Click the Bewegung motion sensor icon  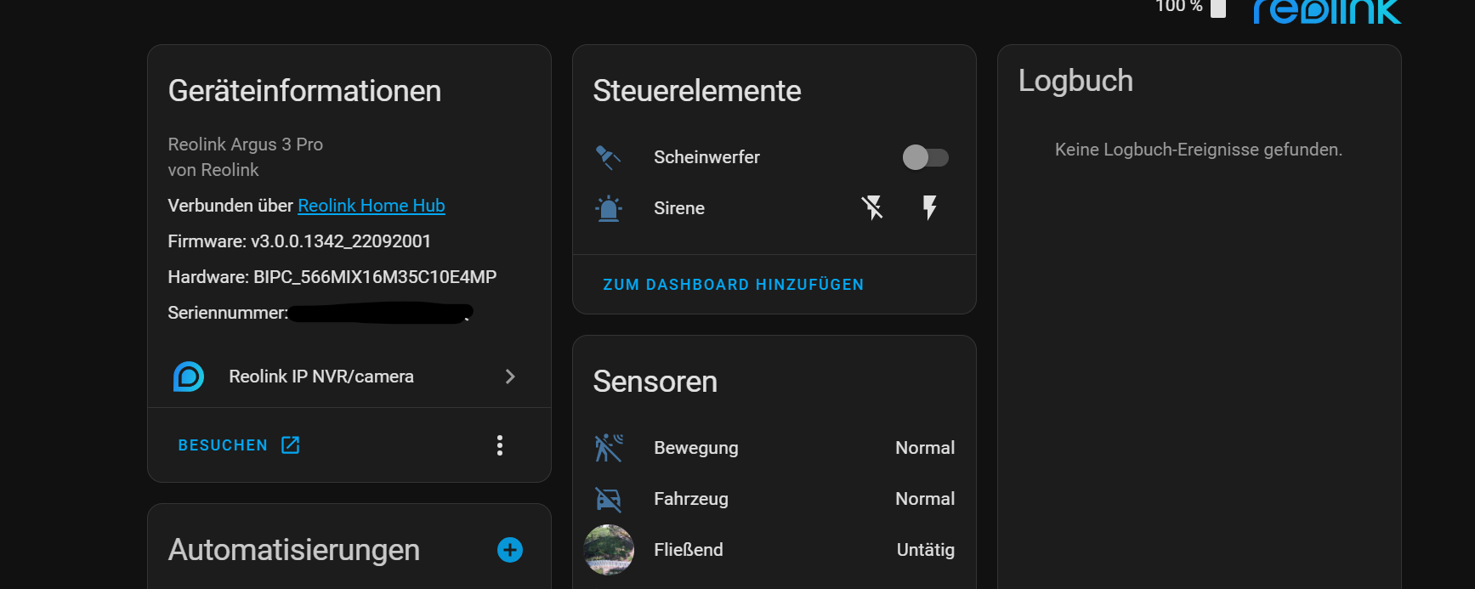pyautogui.click(x=609, y=448)
